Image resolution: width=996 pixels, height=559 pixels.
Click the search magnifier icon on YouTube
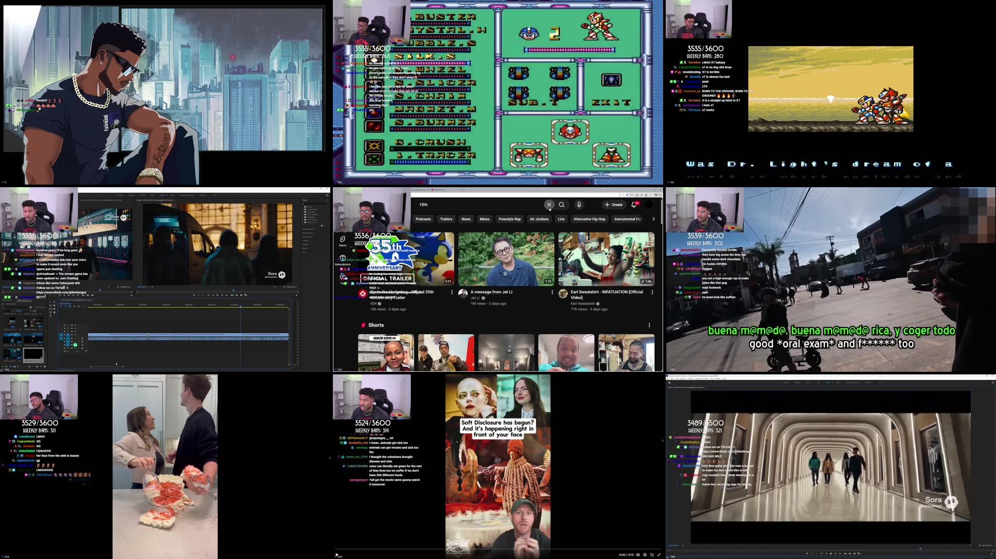coord(562,205)
